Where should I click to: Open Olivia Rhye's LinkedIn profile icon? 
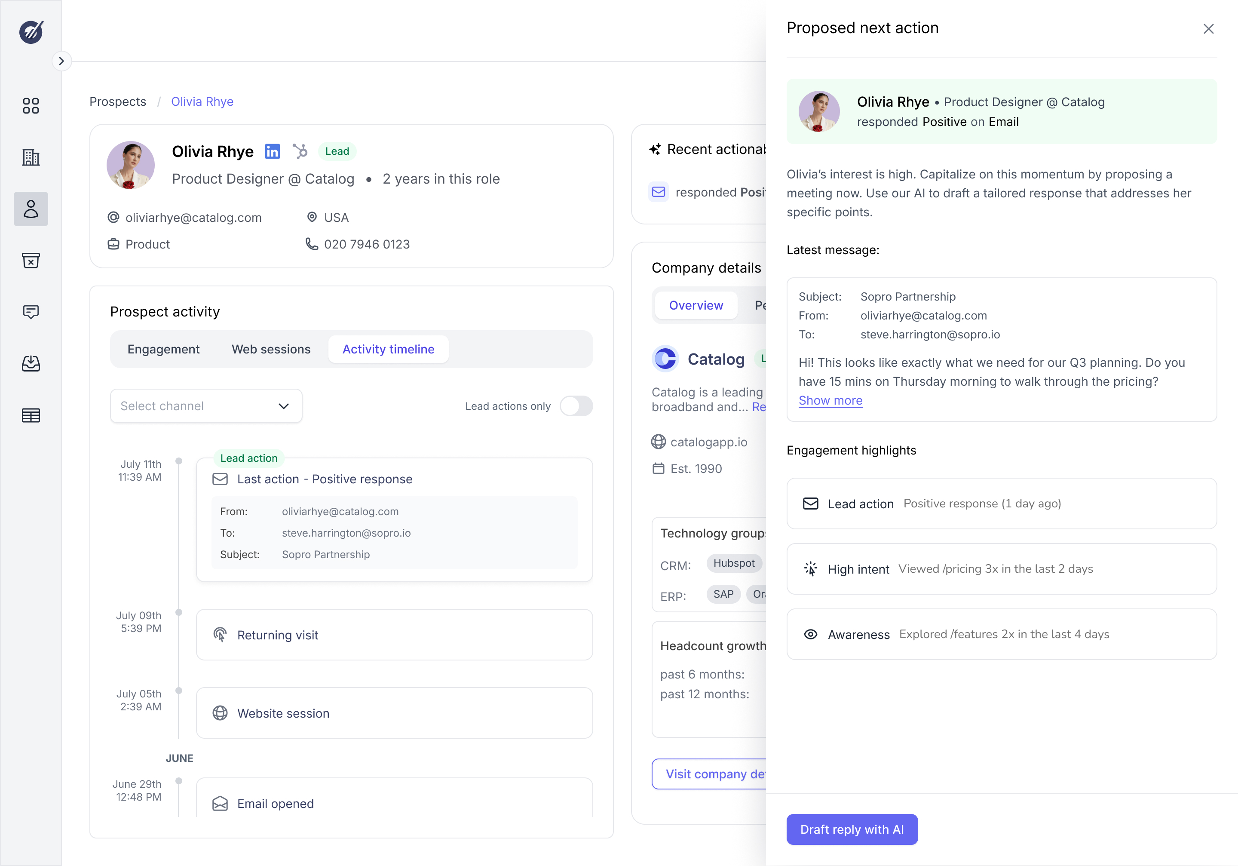click(x=272, y=151)
